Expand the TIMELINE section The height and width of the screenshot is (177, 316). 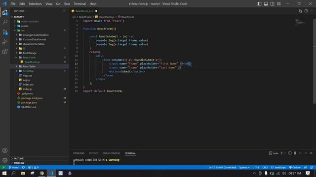tap(19, 163)
